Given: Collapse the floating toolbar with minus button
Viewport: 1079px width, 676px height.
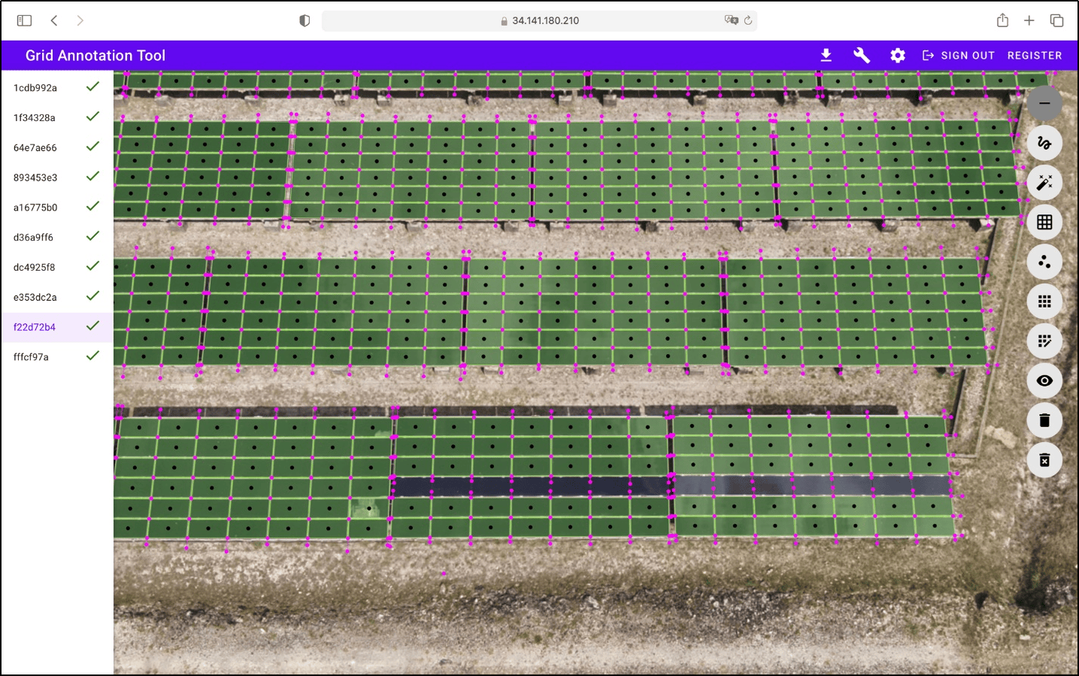Looking at the screenshot, I should (x=1044, y=103).
